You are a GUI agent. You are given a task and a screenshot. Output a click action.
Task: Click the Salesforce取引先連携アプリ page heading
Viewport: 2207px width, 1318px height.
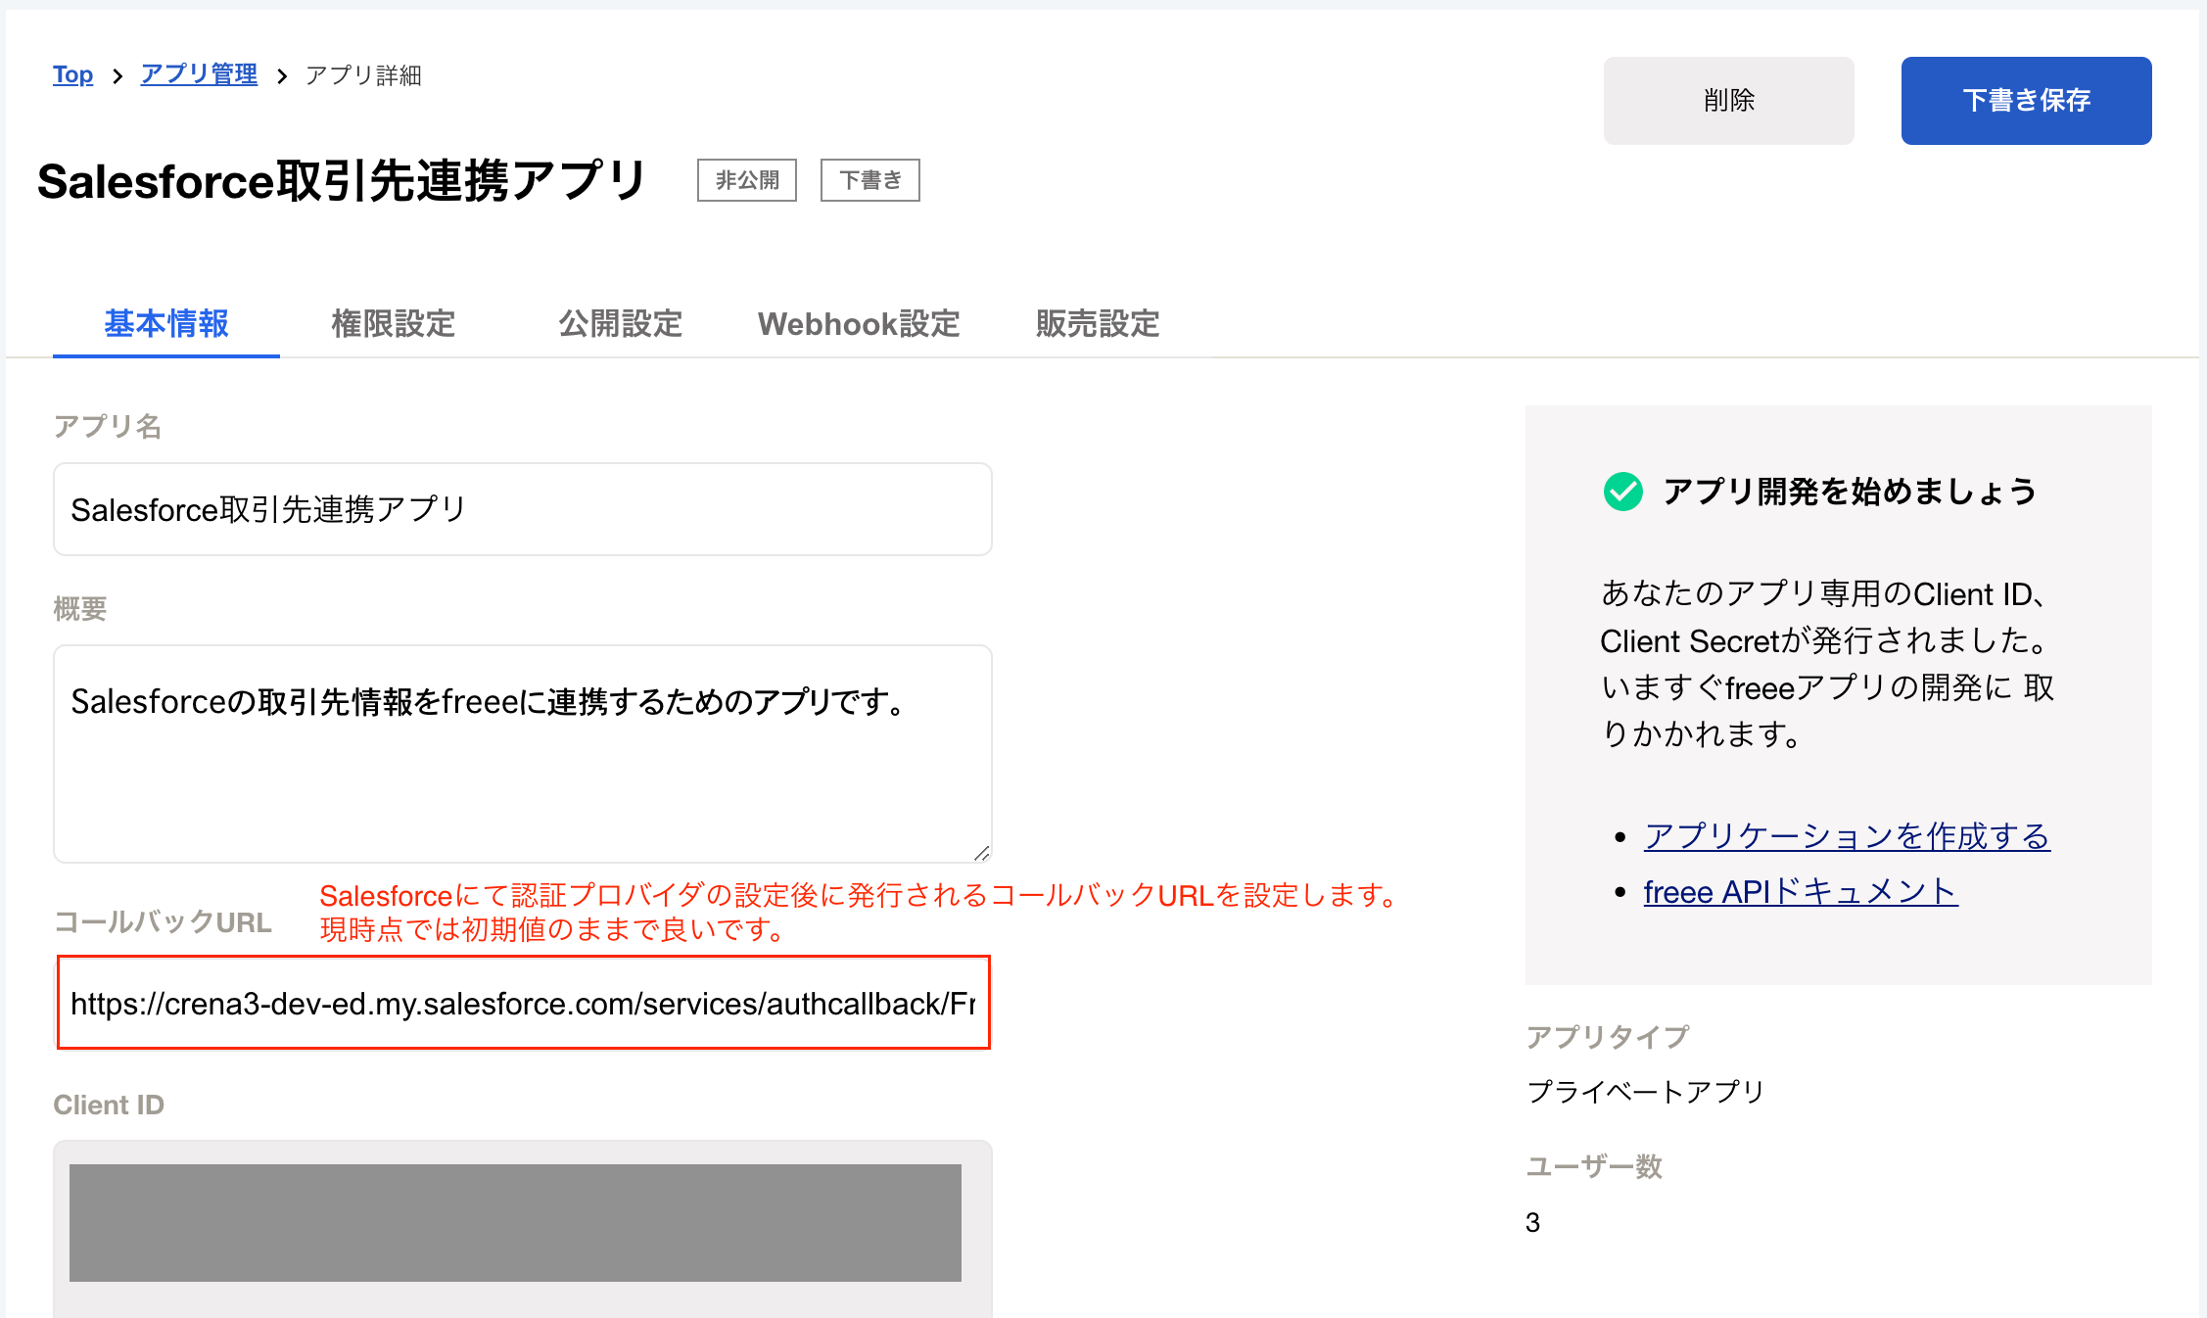tap(342, 181)
